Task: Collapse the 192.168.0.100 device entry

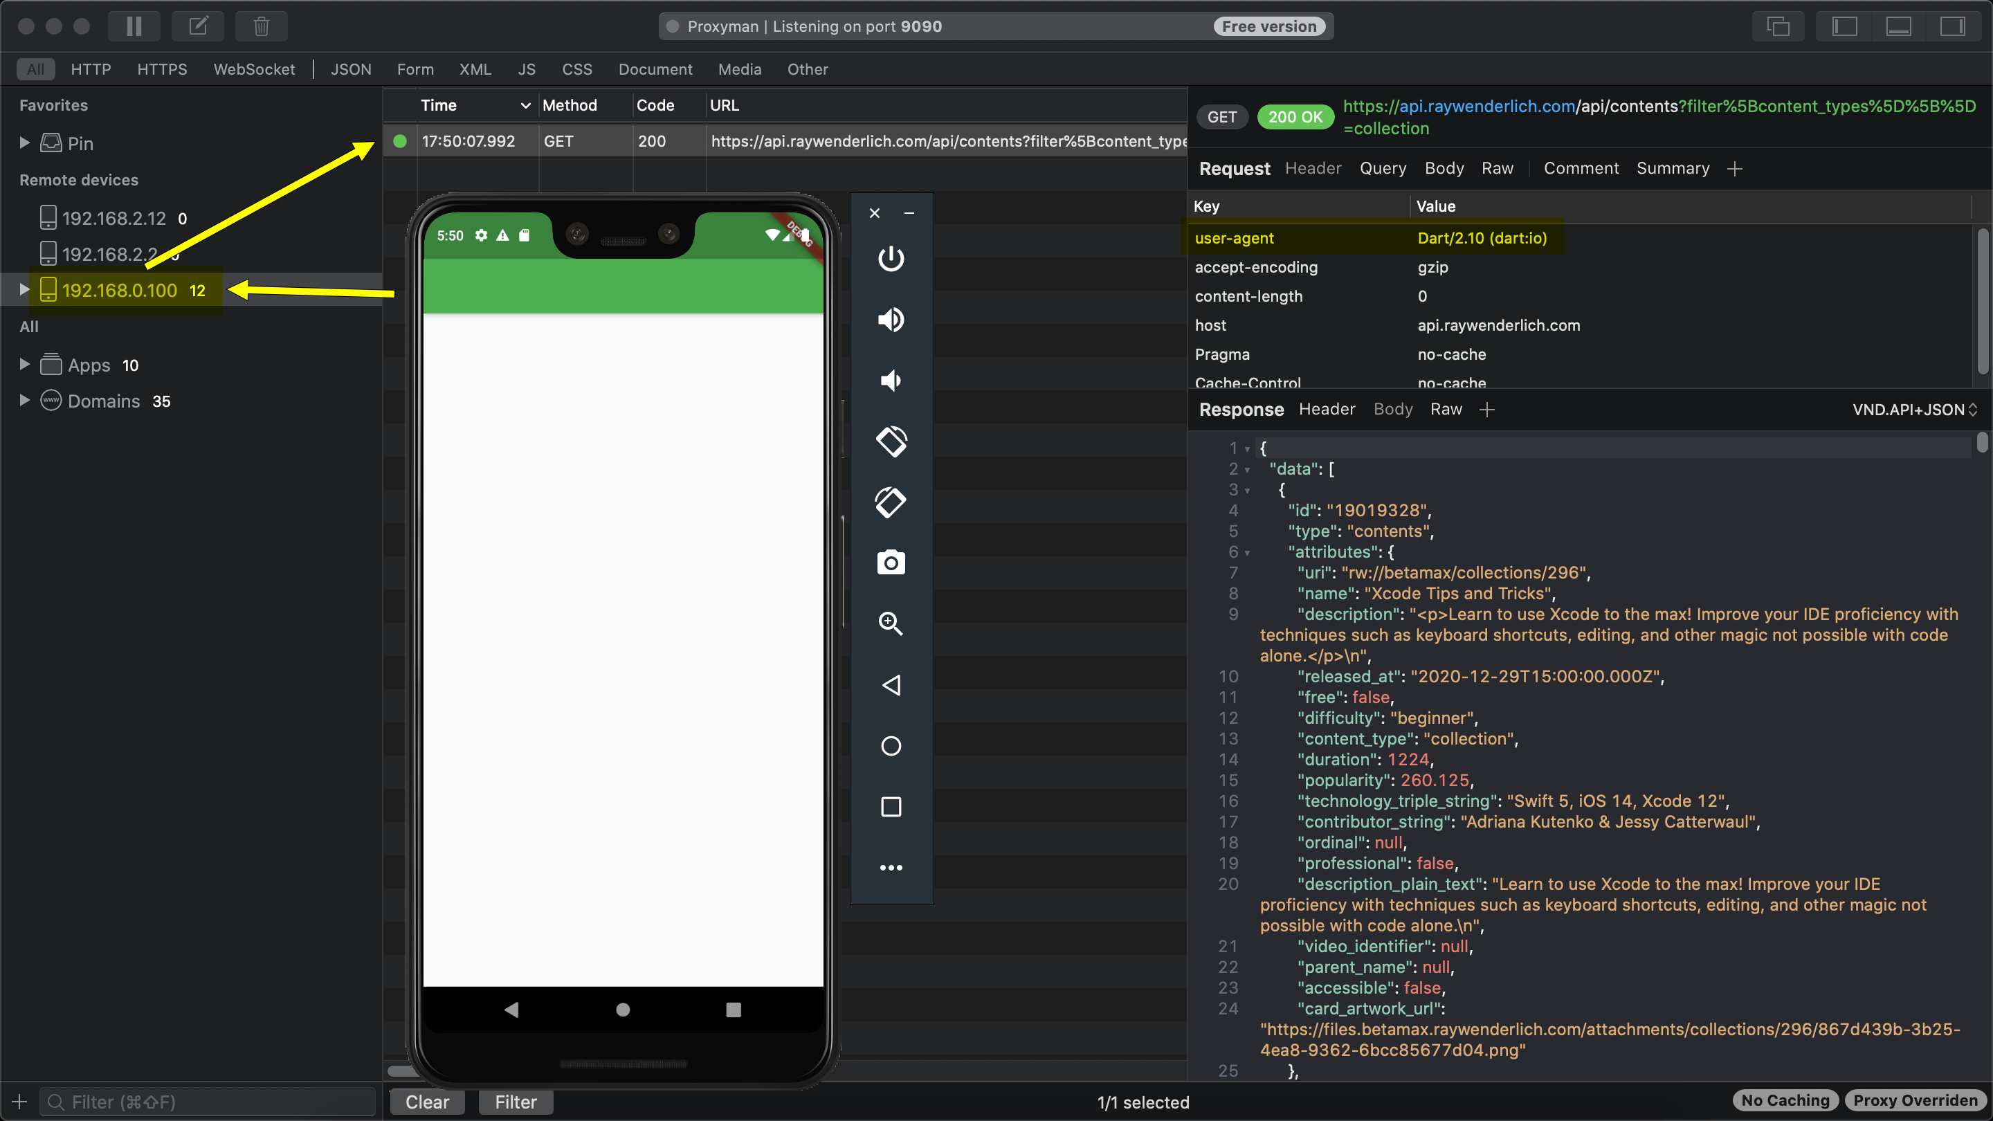Action: [24, 290]
